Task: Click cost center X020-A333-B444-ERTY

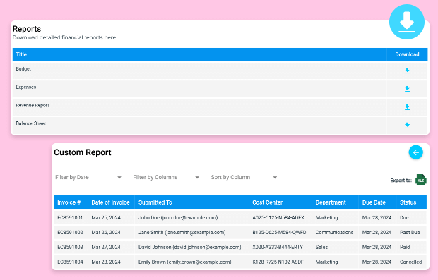Action: [278, 247]
